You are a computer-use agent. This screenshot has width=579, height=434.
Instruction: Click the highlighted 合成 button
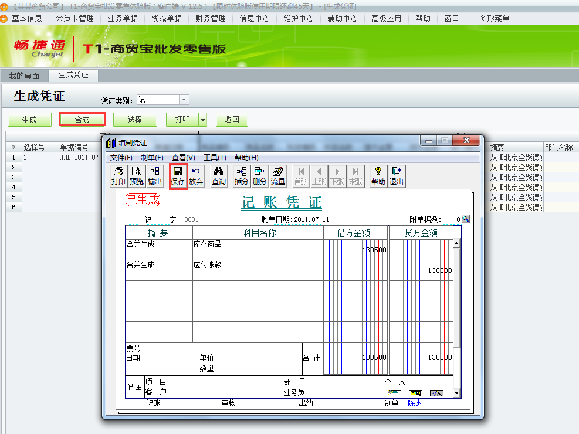82,119
